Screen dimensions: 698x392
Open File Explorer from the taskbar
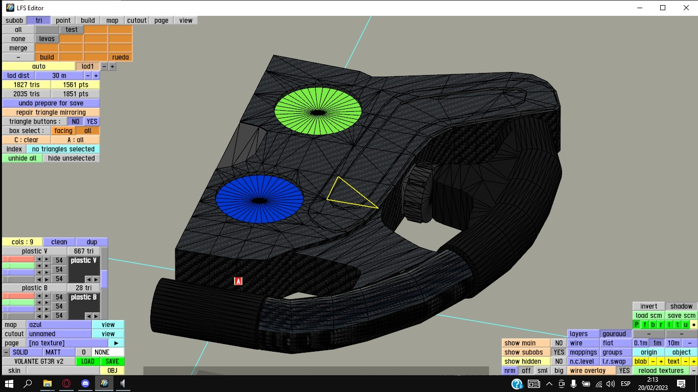[47, 383]
